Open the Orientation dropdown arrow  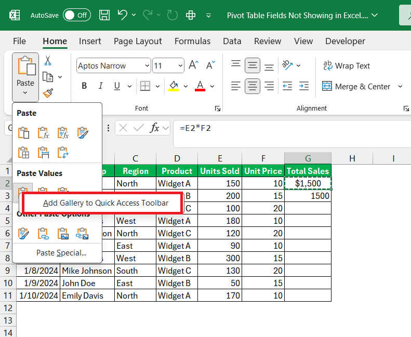click(x=298, y=65)
